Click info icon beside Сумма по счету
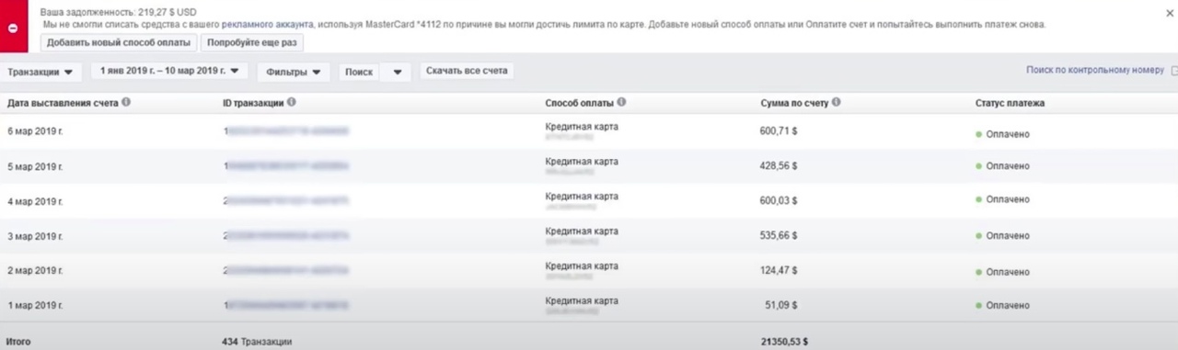The height and width of the screenshot is (350, 1178). 836,103
